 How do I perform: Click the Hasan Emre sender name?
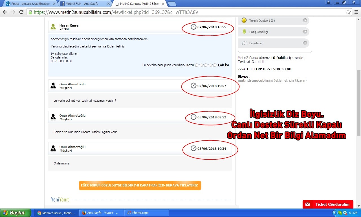coord(69,25)
